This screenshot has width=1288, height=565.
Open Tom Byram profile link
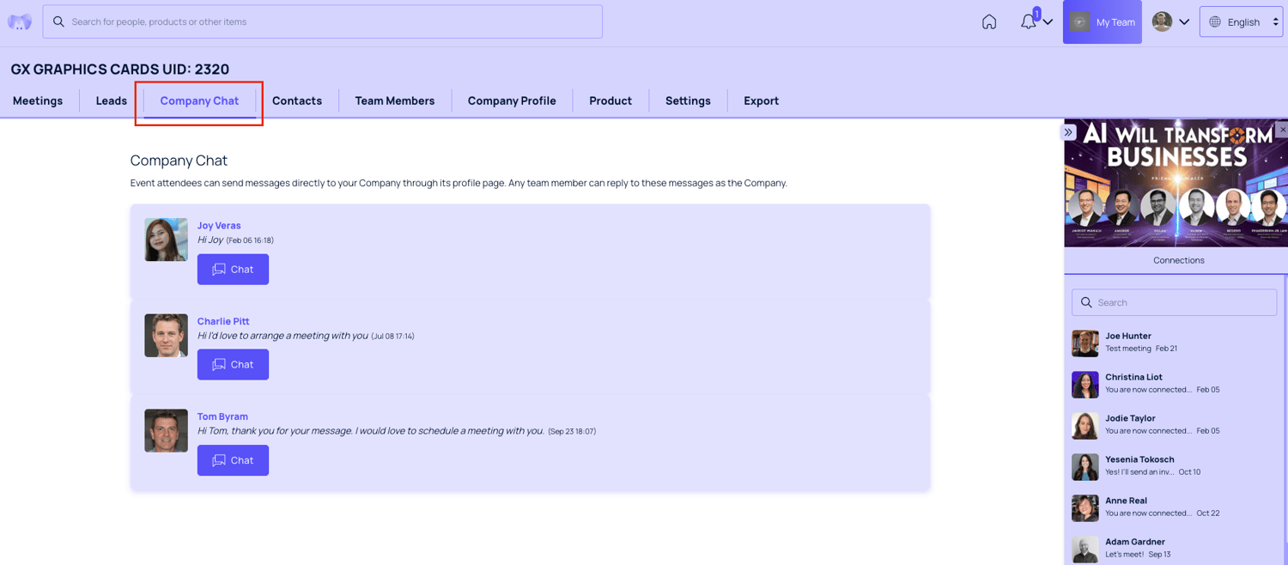pos(222,416)
